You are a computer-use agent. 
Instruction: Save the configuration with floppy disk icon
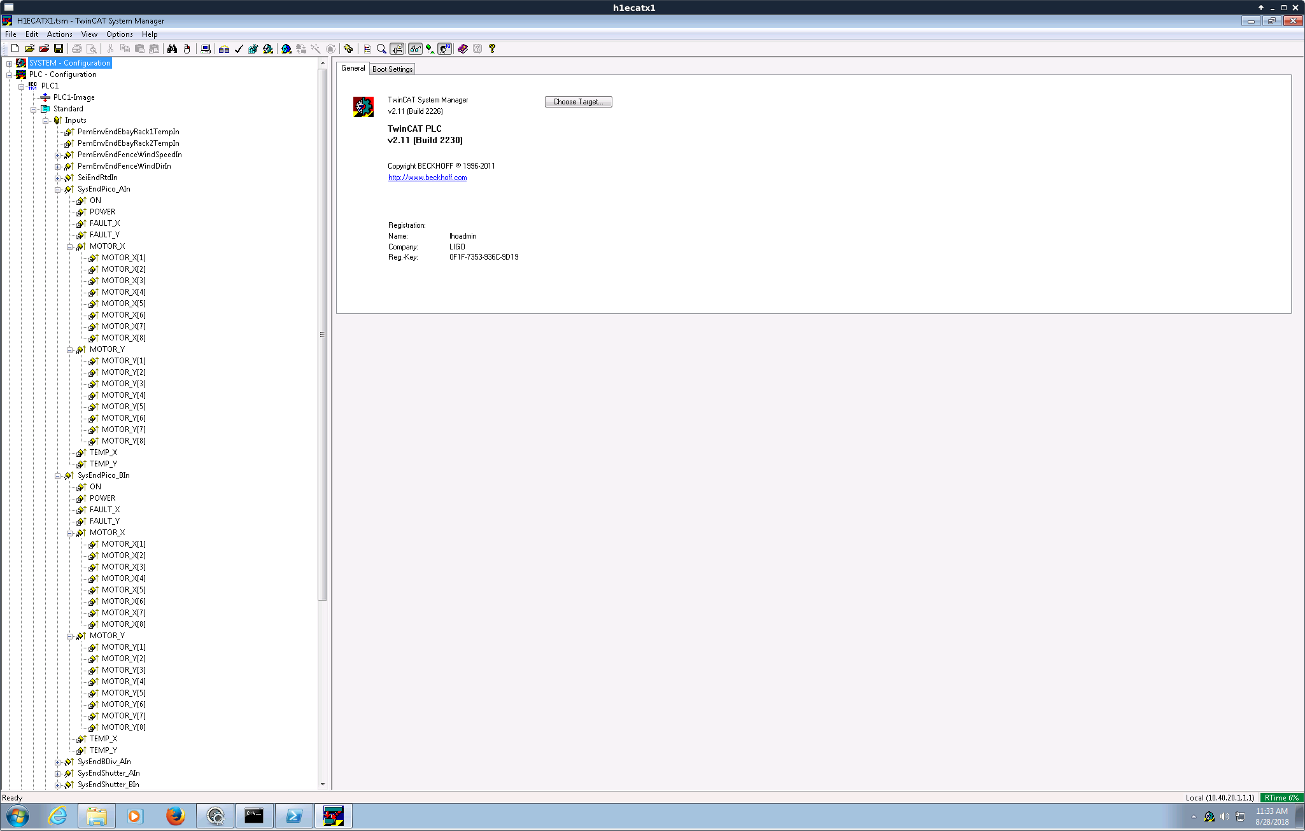click(59, 48)
